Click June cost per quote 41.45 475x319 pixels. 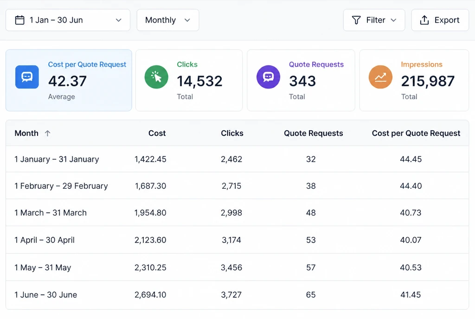(x=411, y=295)
